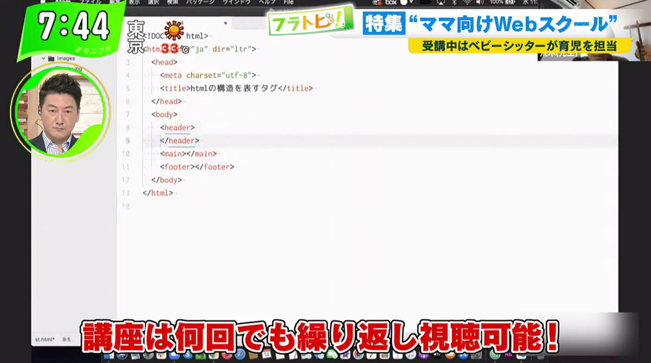Click line number 7 in the gutter

coord(127,114)
